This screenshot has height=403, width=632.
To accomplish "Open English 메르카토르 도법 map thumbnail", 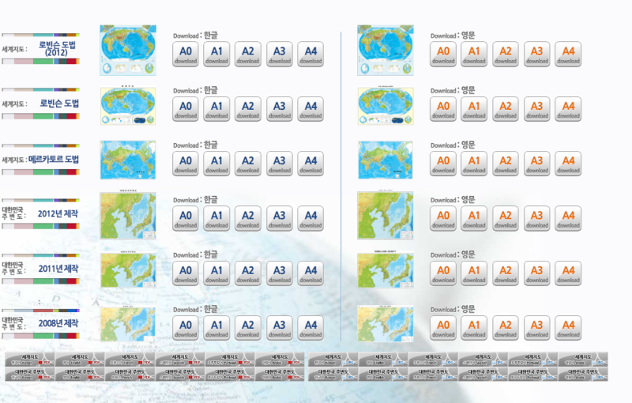I will (386, 160).
